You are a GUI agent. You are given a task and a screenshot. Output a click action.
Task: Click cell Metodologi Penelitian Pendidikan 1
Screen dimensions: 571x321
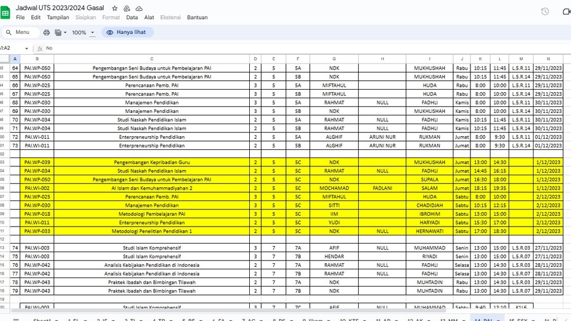click(x=152, y=231)
